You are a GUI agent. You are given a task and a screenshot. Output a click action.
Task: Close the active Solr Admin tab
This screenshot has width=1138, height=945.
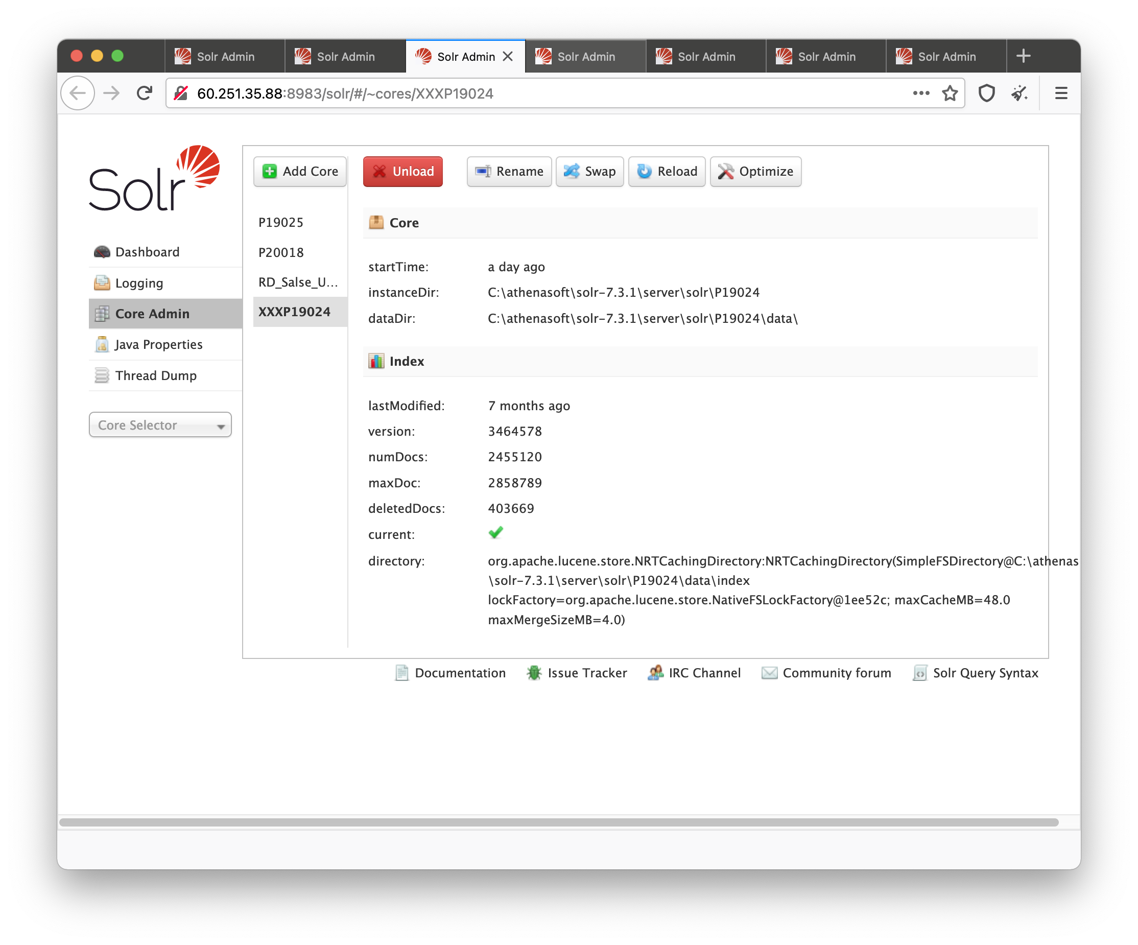pyautogui.click(x=508, y=56)
